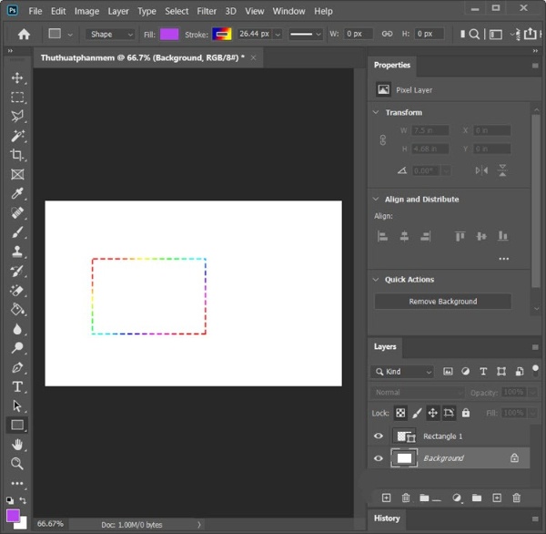Click the delete layer trash icon
This screenshot has height=534, width=546.
point(517,498)
